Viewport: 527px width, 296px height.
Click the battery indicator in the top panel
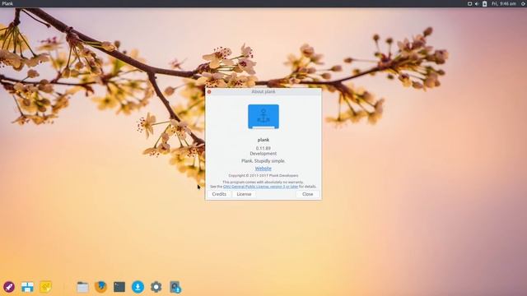point(485,3)
